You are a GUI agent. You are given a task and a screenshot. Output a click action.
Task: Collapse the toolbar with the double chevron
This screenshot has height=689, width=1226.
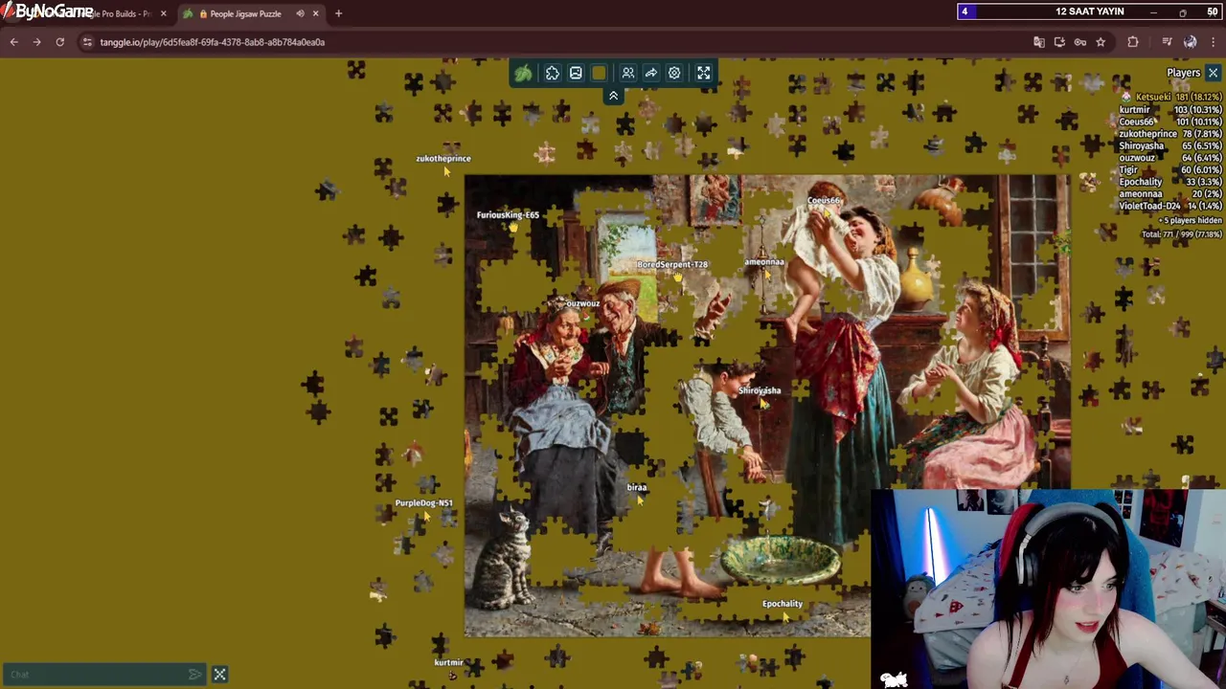(x=613, y=96)
